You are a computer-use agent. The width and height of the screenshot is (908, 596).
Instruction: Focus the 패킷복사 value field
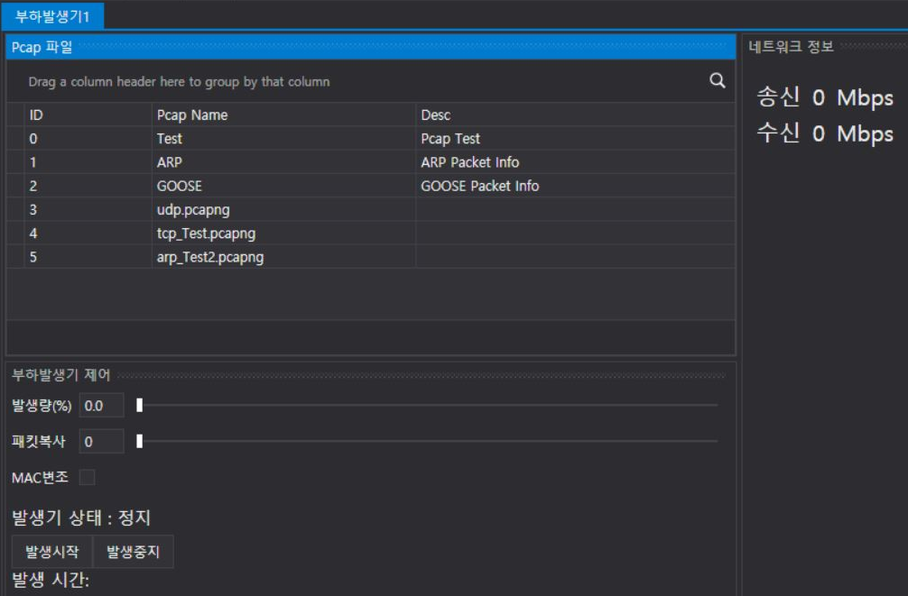pyautogui.click(x=101, y=442)
